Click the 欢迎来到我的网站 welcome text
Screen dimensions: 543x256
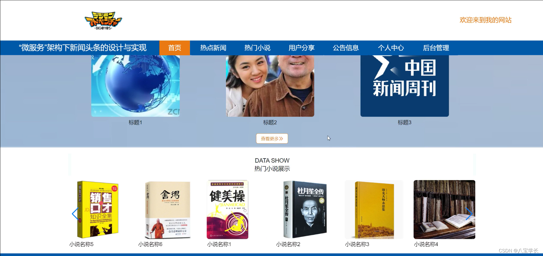485,20
